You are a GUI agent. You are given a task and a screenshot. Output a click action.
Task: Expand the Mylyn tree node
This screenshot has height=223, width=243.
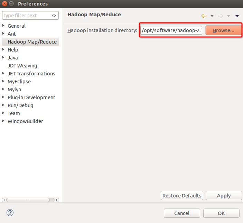[3, 89]
